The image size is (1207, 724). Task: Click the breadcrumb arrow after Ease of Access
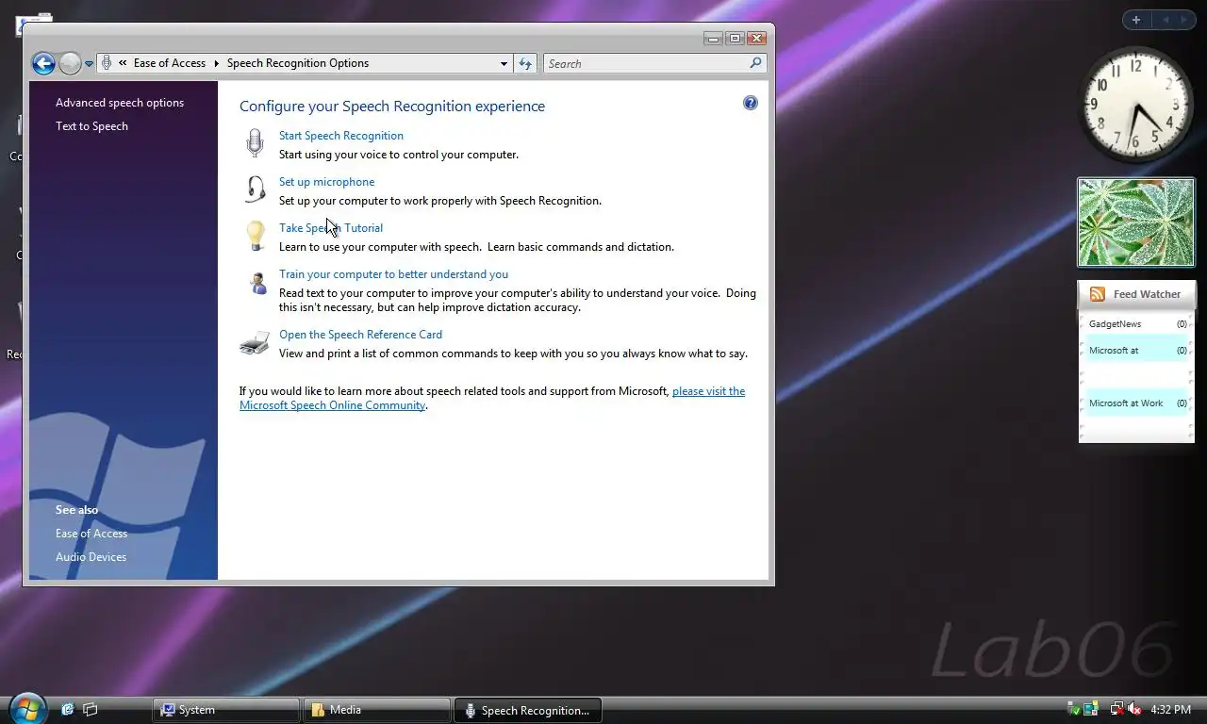(x=216, y=63)
